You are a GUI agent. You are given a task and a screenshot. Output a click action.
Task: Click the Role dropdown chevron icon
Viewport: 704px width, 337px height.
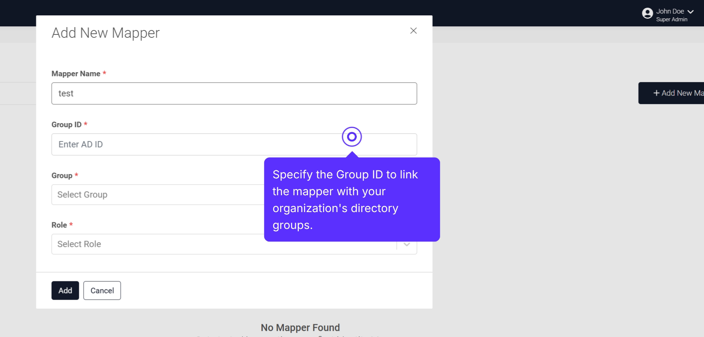406,244
